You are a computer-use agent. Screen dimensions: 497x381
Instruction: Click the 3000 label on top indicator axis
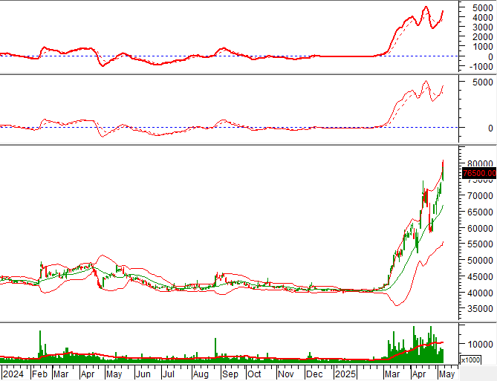coord(483,27)
